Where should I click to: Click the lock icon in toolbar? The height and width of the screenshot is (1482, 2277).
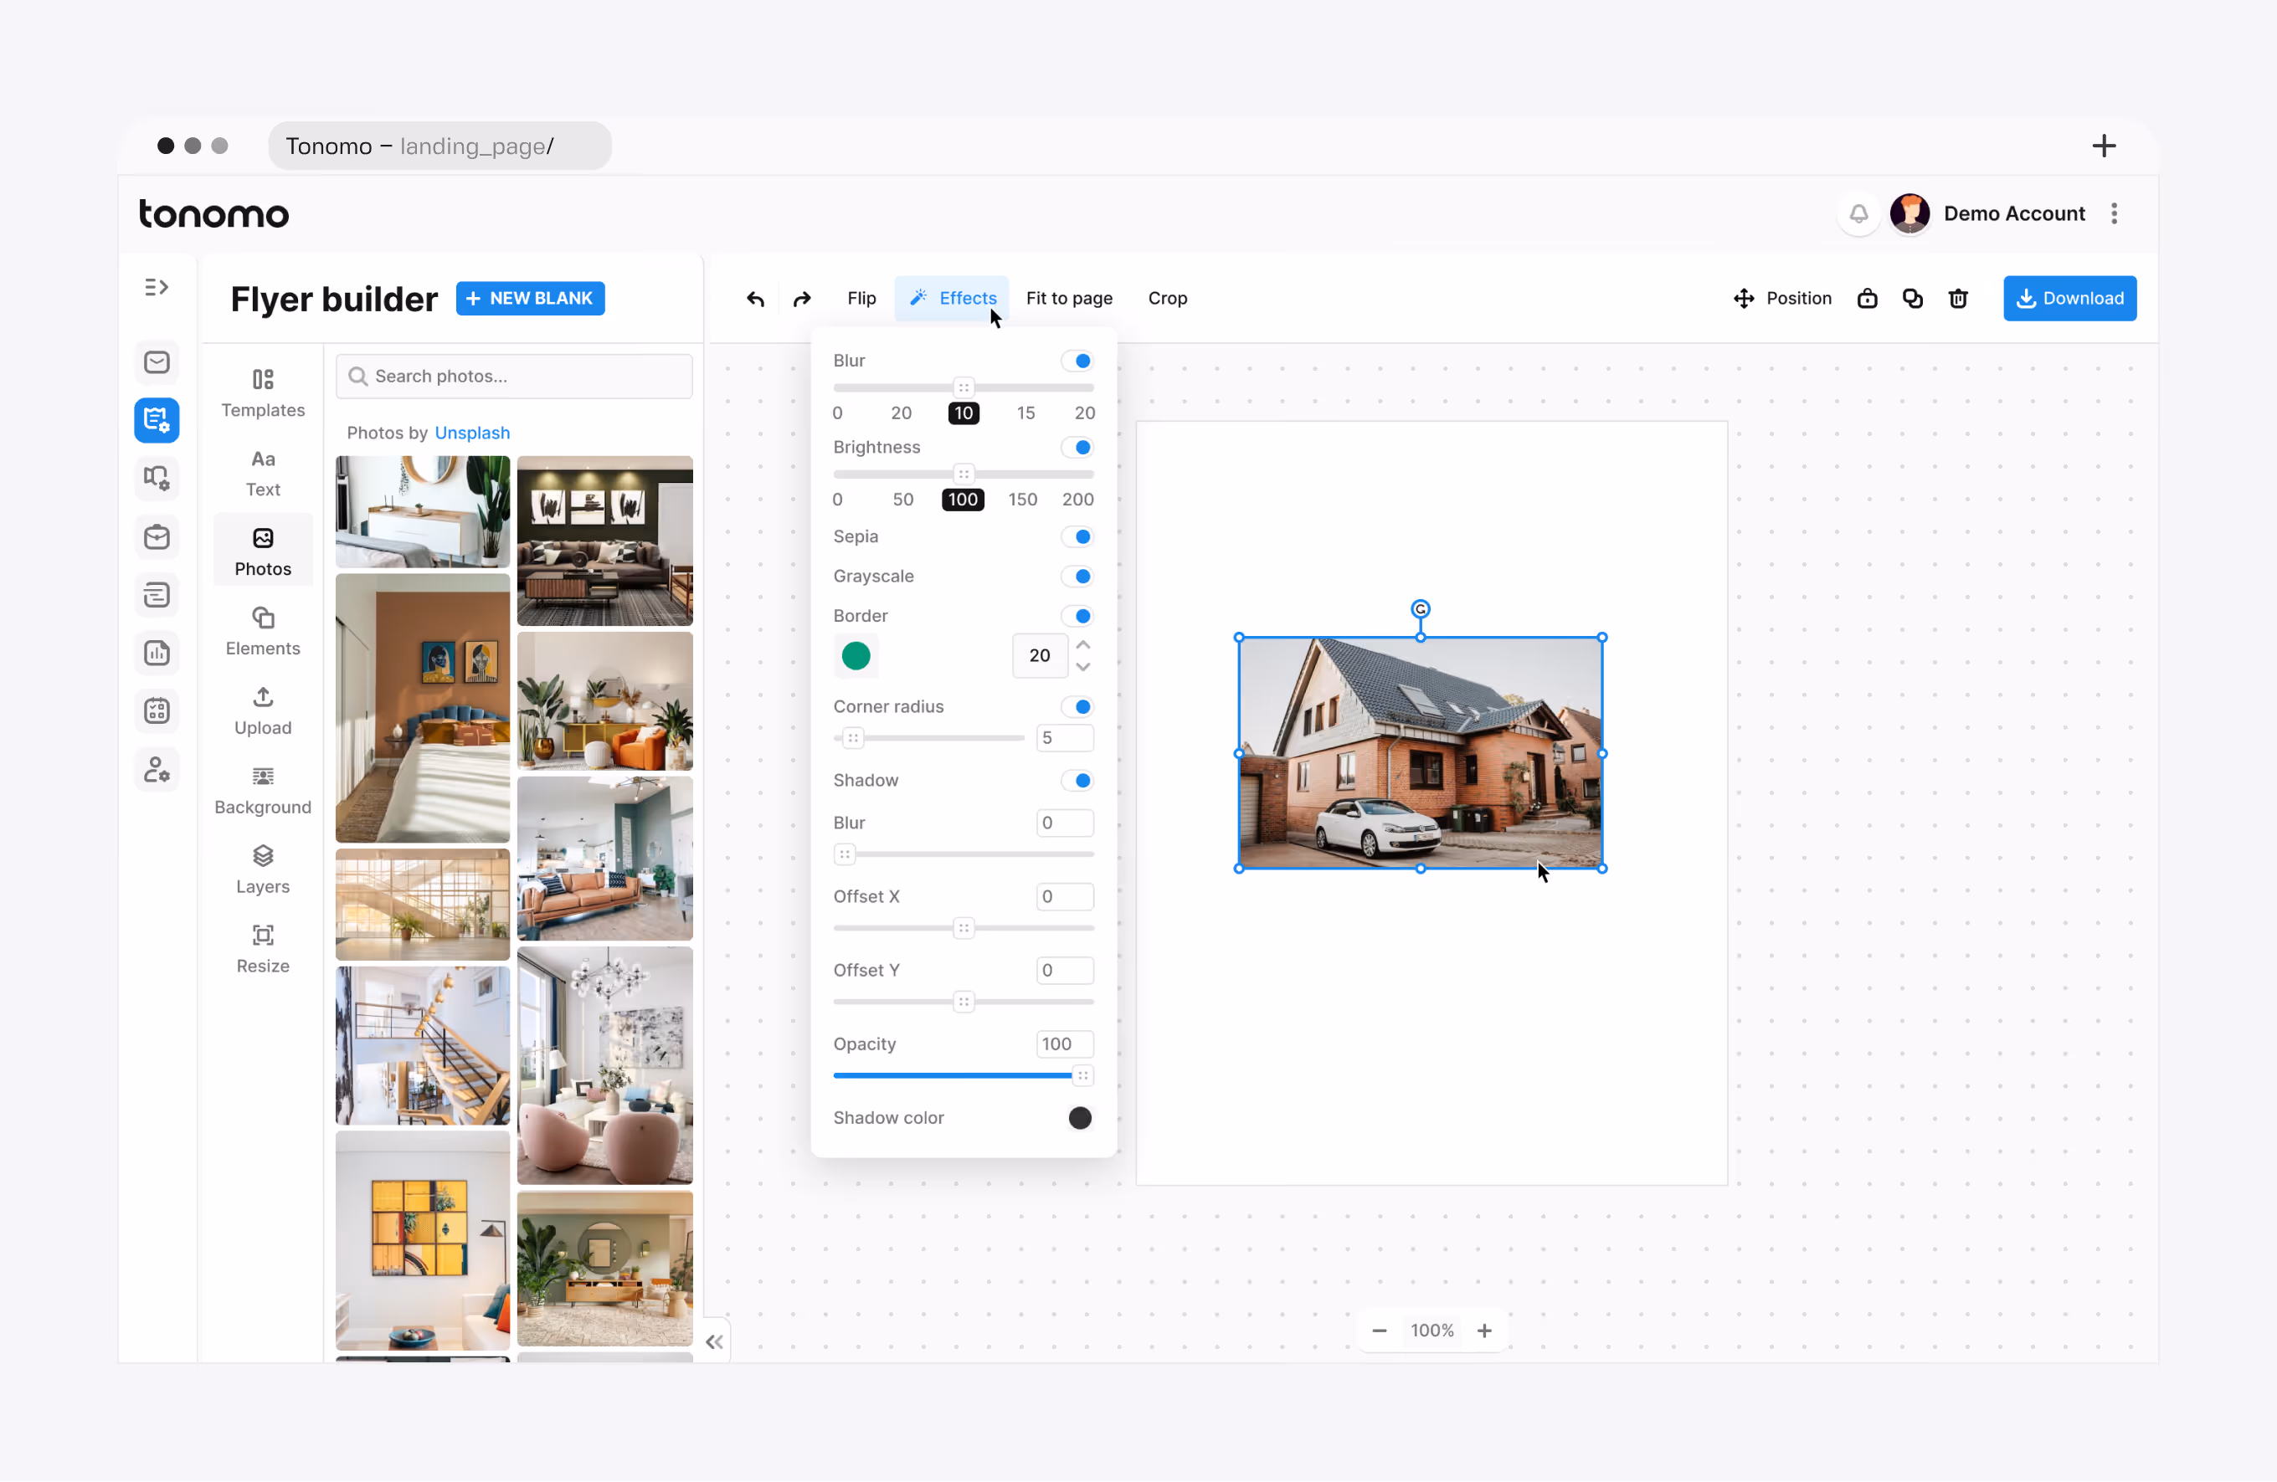[x=1867, y=300]
